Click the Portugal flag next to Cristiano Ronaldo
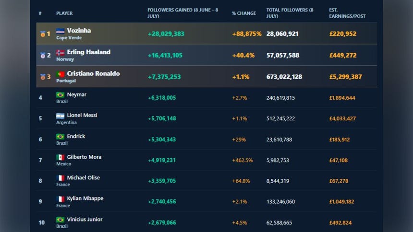Image resolution: width=413 pixels, height=232 pixels. coord(61,74)
